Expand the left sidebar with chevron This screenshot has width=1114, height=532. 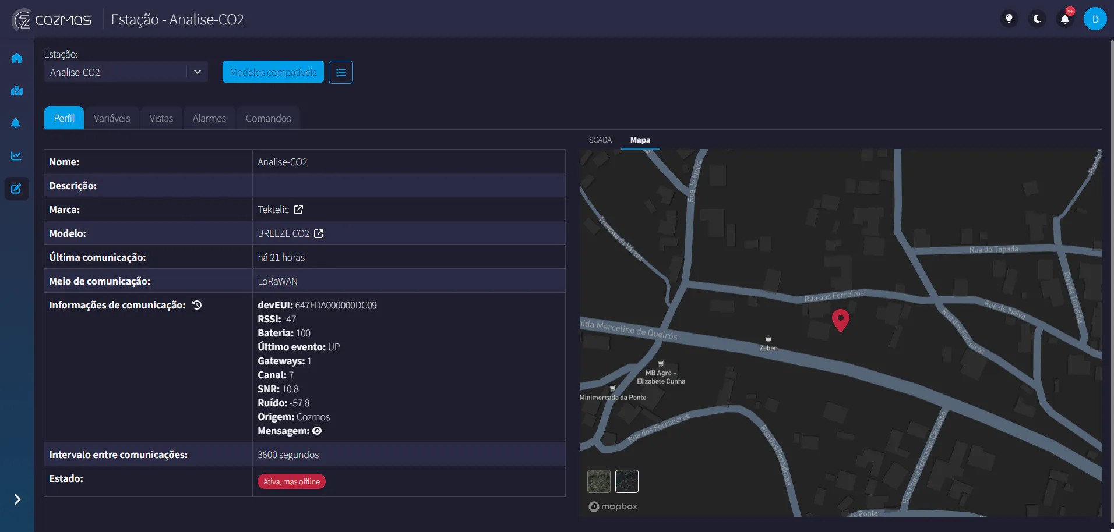[17, 499]
